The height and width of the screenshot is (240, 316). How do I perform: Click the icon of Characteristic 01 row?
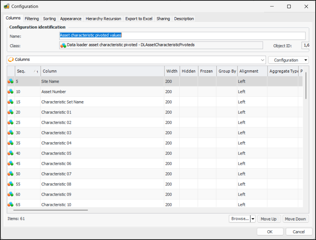11,112
